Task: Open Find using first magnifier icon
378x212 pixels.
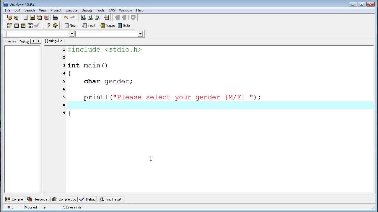Action: tap(83, 17)
